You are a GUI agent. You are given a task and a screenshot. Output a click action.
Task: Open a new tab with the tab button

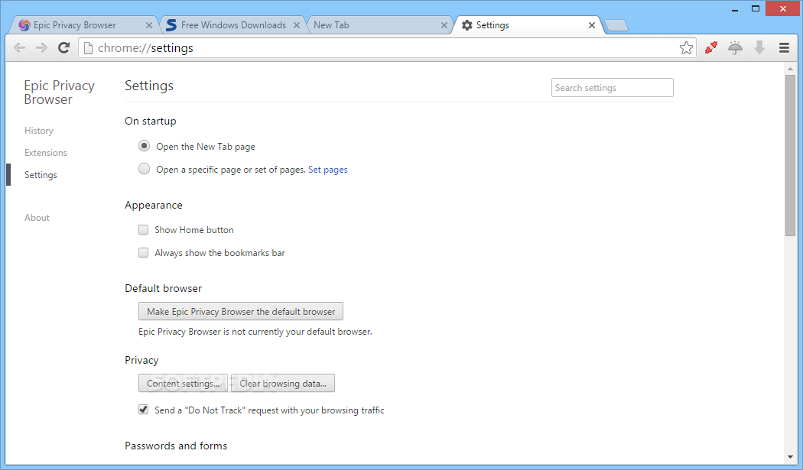click(x=616, y=25)
